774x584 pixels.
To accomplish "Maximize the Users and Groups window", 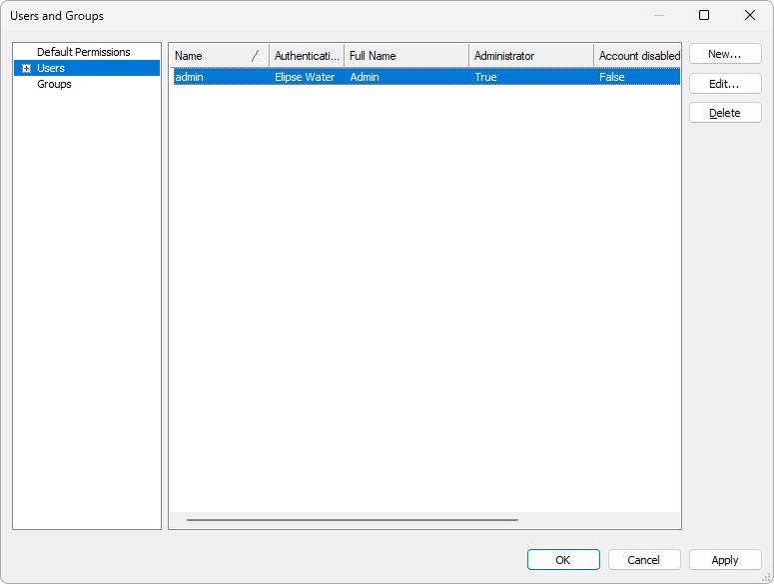I will [704, 16].
